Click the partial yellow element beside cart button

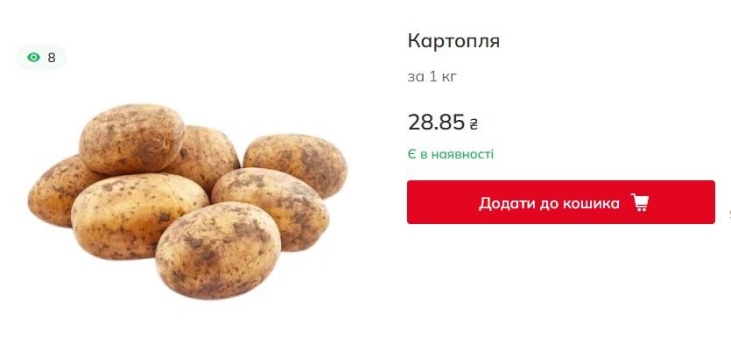(729, 215)
